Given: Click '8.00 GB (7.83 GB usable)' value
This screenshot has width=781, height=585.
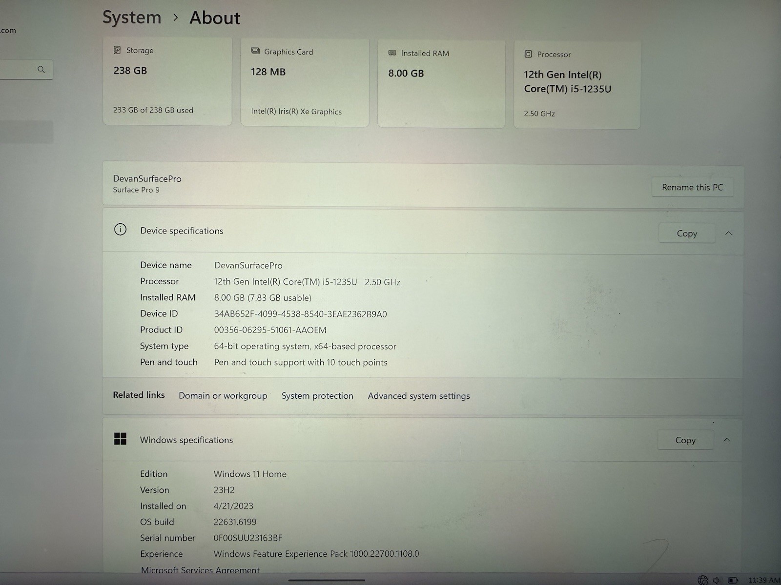Looking at the screenshot, I should 263,298.
